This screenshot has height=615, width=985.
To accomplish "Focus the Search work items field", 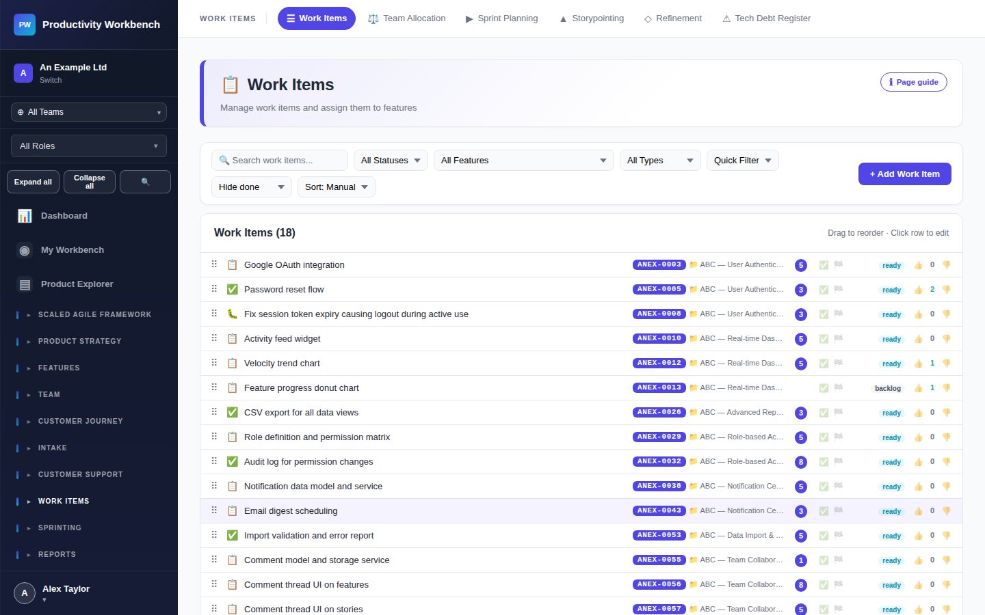I will (280, 161).
